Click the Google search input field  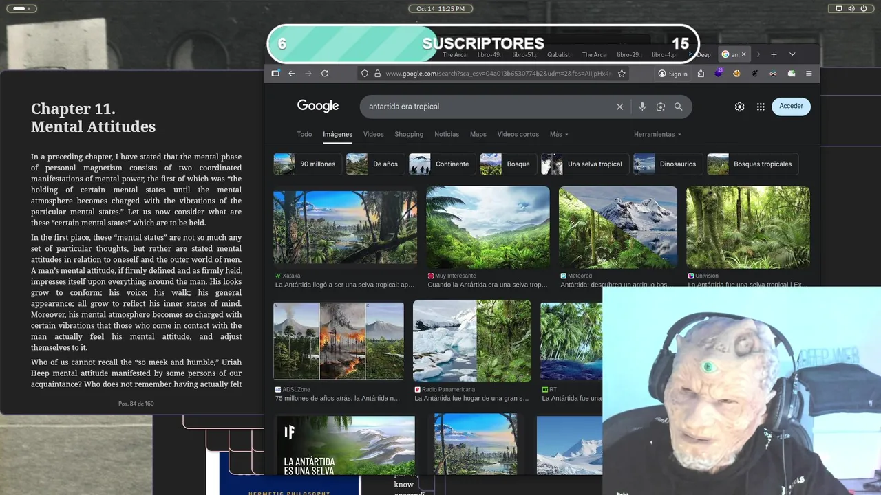point(487,107)
